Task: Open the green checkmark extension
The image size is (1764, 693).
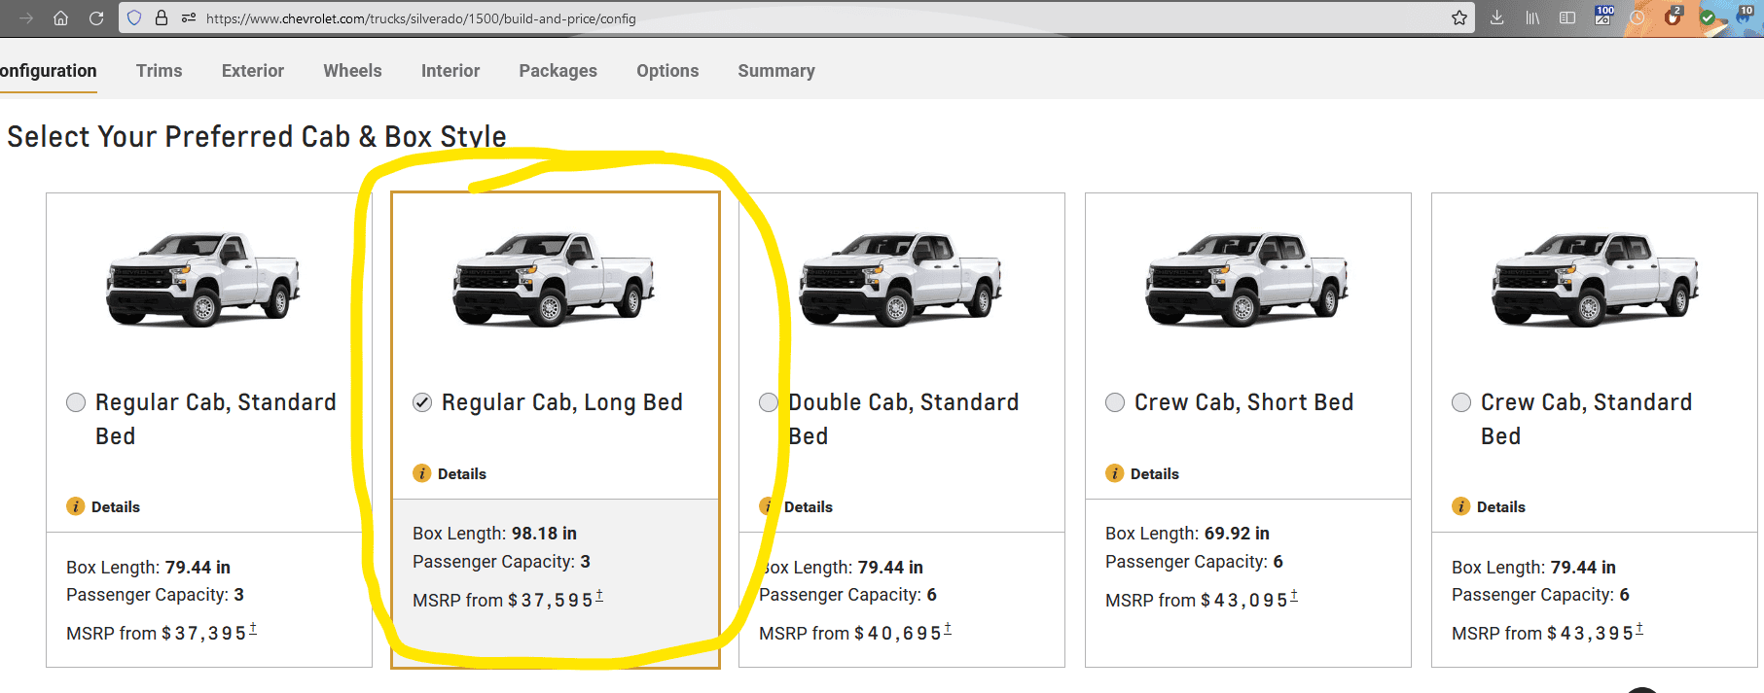Action: pyautogui.click(x=1708, y=17)
